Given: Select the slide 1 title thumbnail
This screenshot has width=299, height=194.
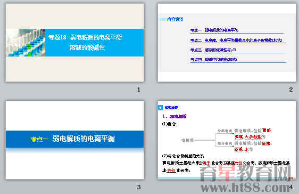Looking at the screenshot, I should click(x=74, y=43).
